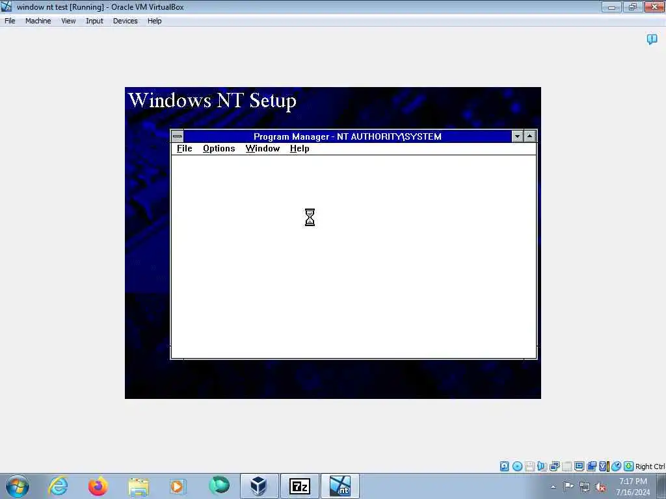Open VirtualBox View menu

click(x=68, y=21)
